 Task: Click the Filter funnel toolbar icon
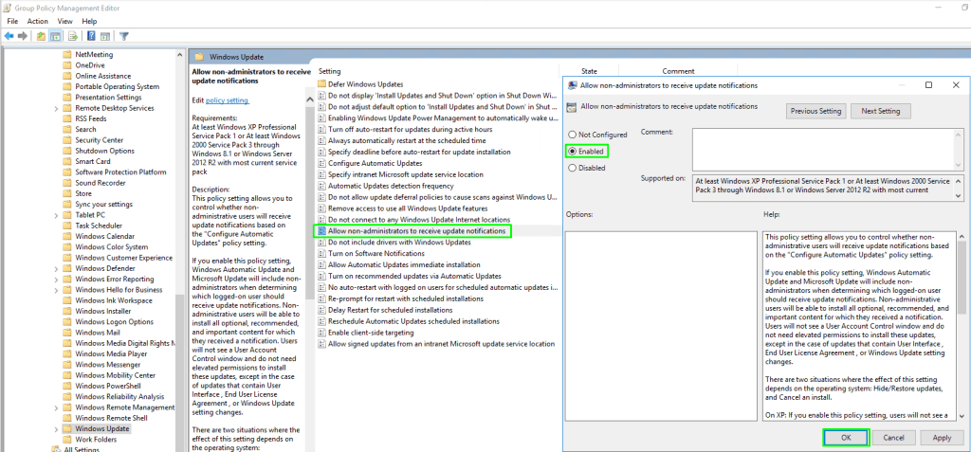(124, 36)
